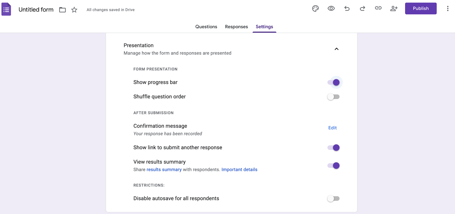
Task: Open the add collaborators icon
Action: (394, 9)
